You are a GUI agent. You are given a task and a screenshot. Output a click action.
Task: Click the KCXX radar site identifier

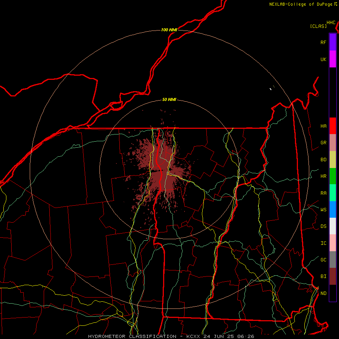pos(193,336)
